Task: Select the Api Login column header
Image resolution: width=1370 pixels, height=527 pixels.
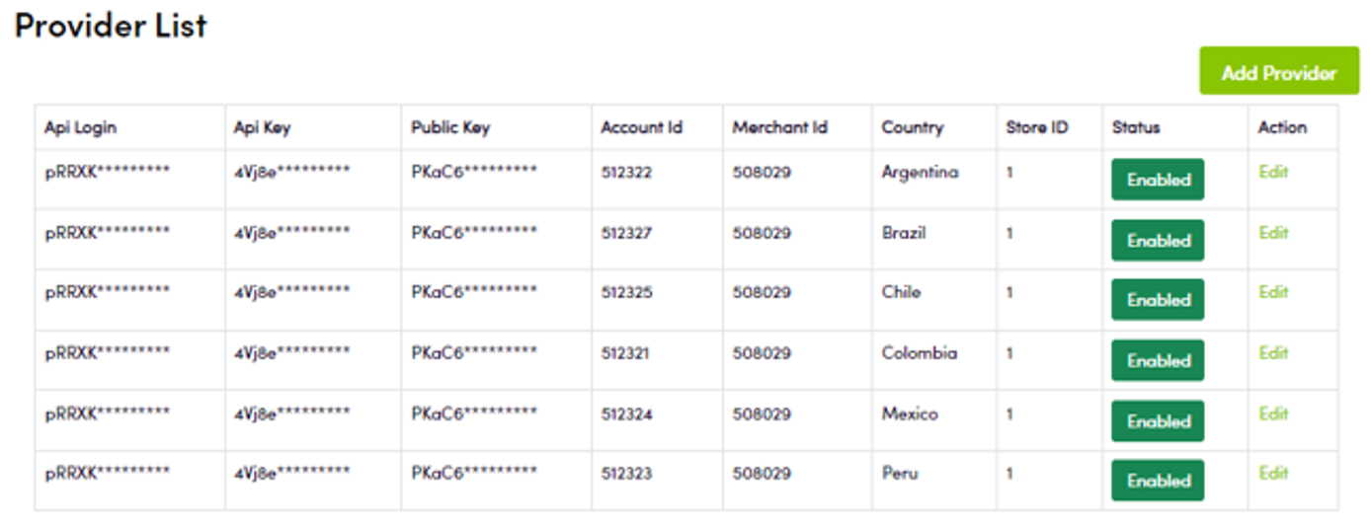Action: [x=80, y=127]
